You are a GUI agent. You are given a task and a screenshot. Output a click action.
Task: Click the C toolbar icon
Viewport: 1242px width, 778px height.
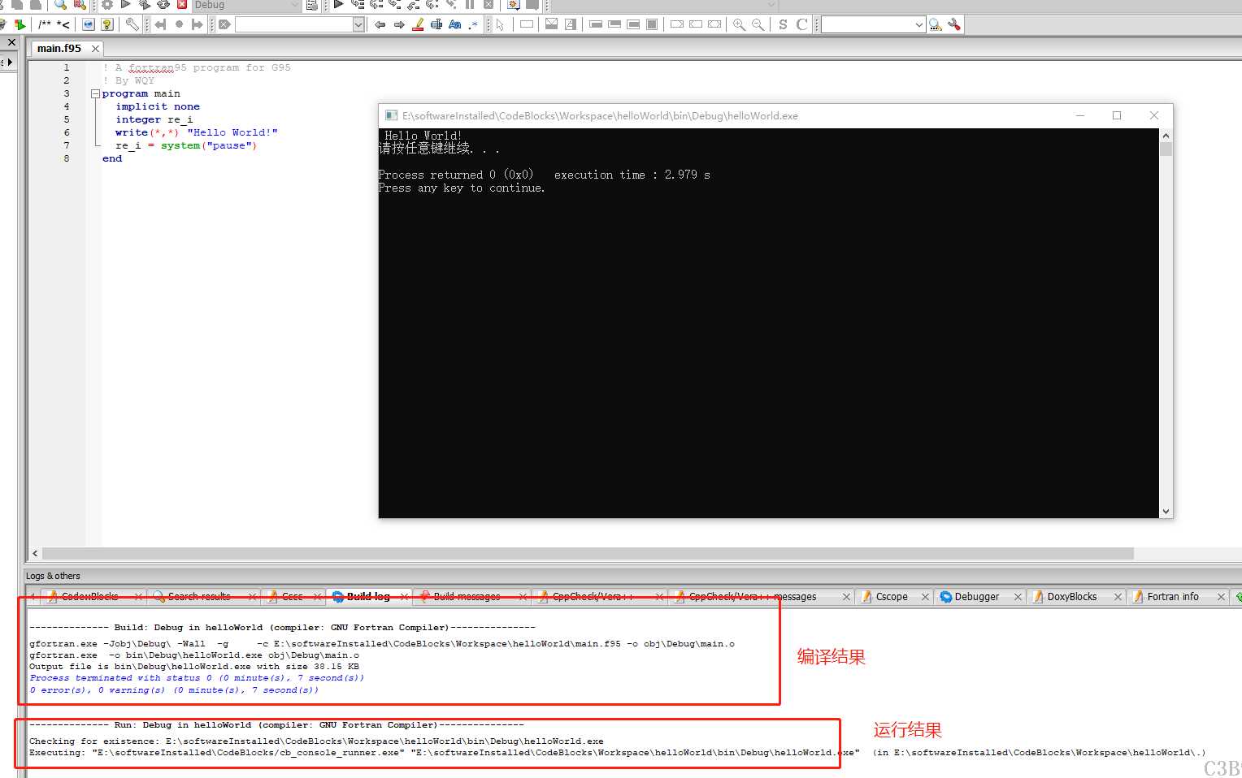pyautogui.click(x=802, y=24)
